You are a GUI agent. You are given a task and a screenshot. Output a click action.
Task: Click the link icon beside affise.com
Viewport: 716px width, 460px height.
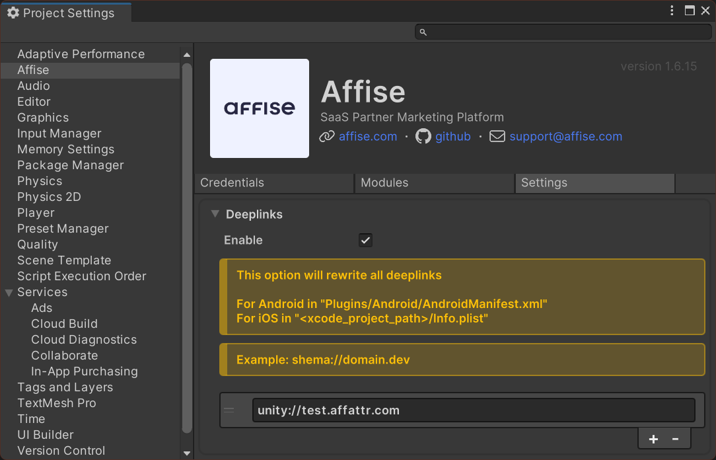pyautogui.click(x=326, y=136)
